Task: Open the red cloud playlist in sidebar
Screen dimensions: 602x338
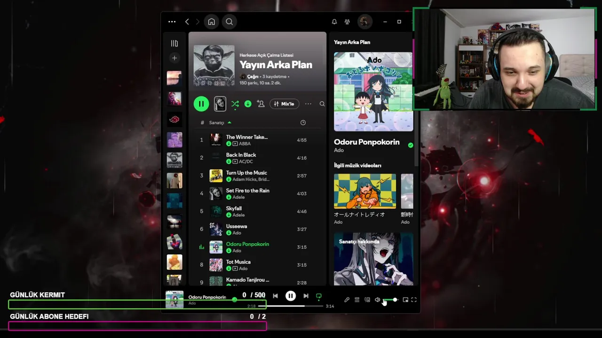Action: click(174, 119)
